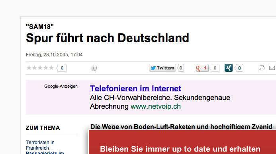Rate article with the second star
The width and height of the screenshot is (276, 154).
click(35, 68)
